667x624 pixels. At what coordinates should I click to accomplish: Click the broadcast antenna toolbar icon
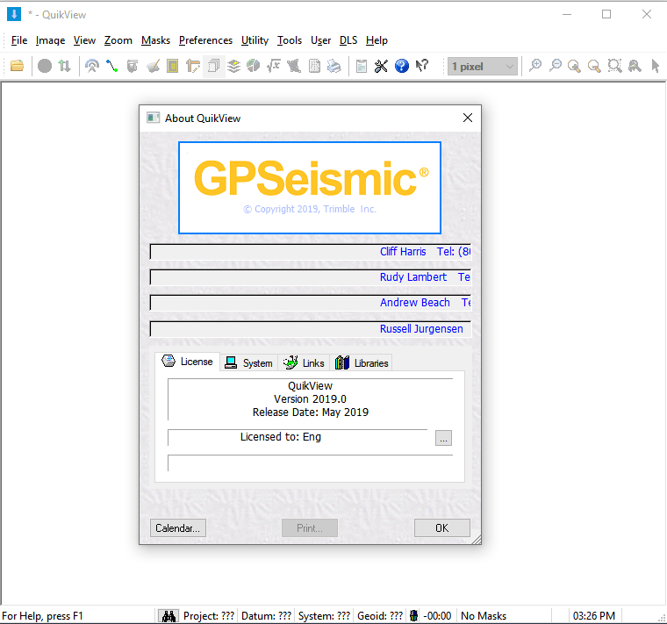[x=92, y=66]
